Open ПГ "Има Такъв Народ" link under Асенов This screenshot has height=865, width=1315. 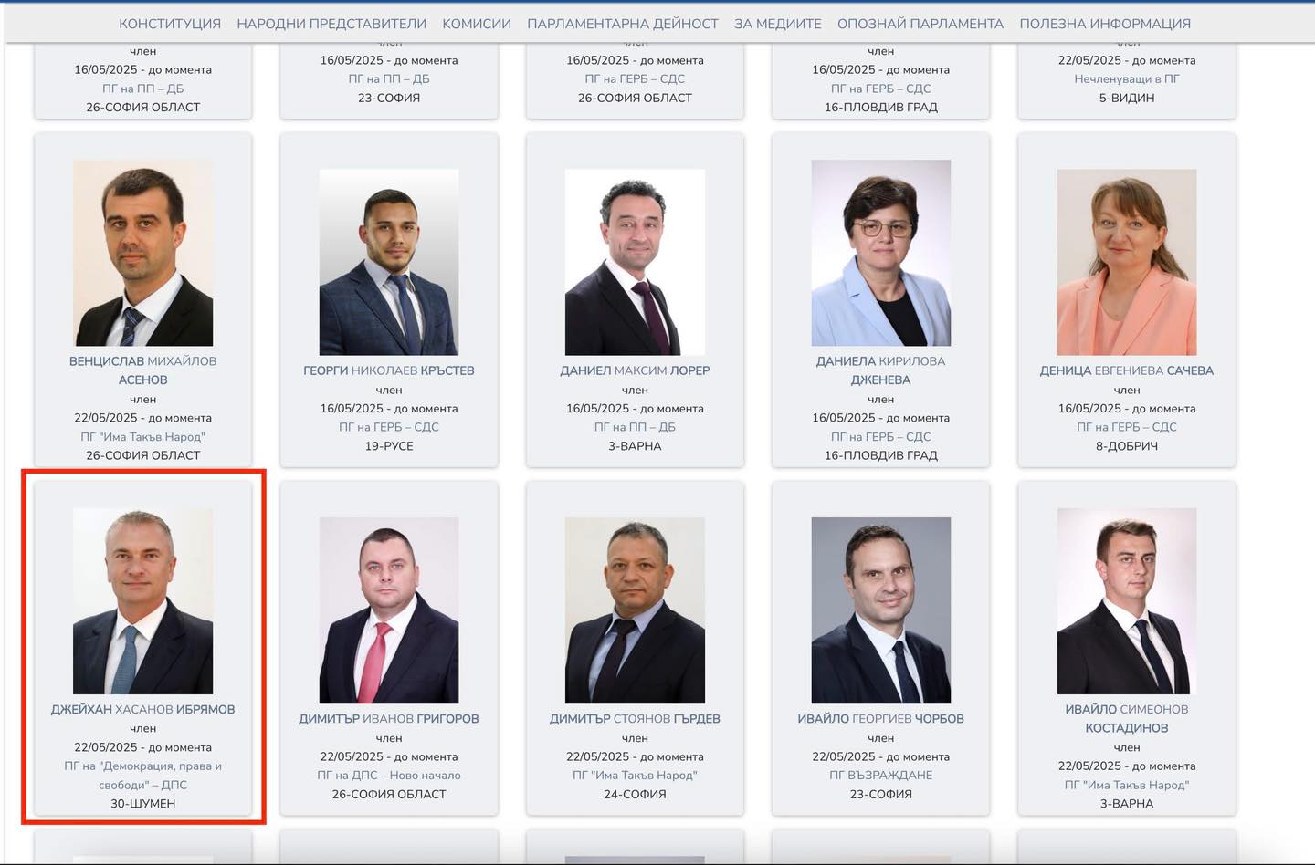tap(143, 437)
